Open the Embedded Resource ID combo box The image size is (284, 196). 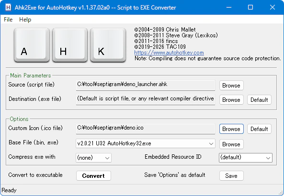point(246,158)
